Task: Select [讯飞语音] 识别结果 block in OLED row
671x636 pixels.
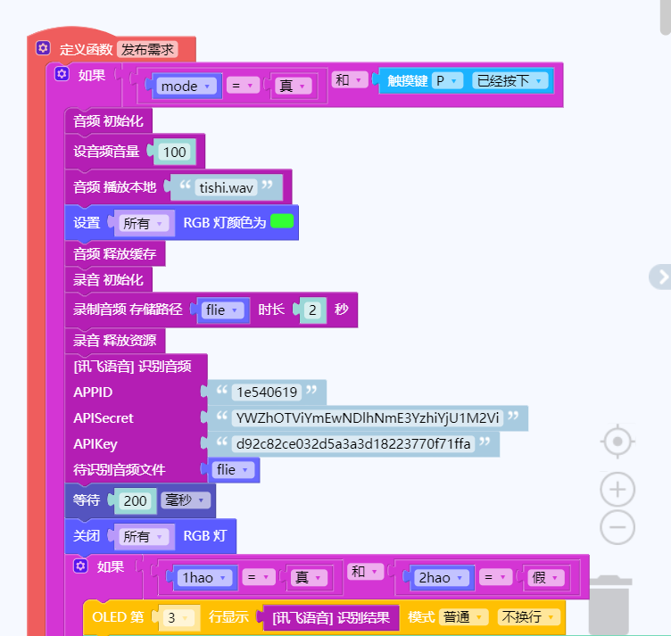Action: pos(331,617)
